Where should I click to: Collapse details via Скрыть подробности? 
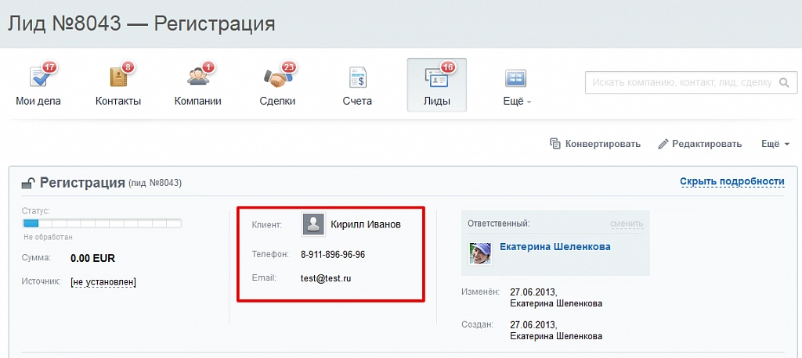pos(732,181)
